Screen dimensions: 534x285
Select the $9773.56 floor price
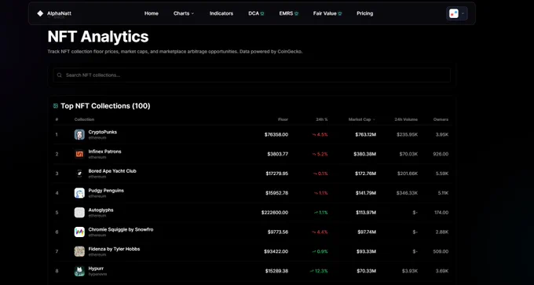click(278, 232)
